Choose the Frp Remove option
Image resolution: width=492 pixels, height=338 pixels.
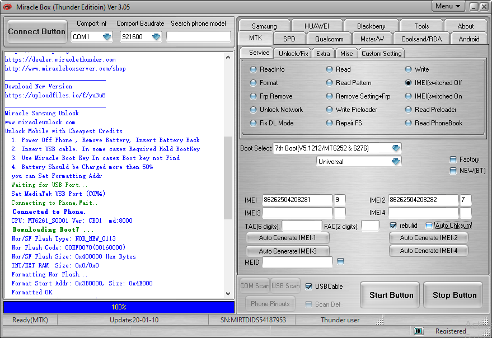pos(271,96)
